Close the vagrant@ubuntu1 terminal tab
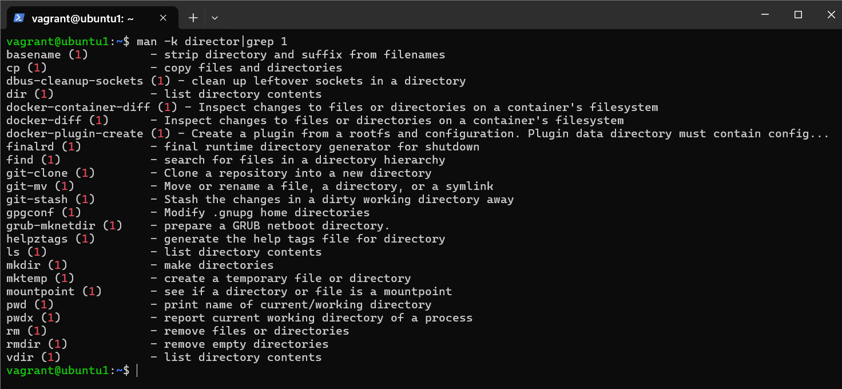842x389 pixels. pyautogui.click(x=163, y=18)
